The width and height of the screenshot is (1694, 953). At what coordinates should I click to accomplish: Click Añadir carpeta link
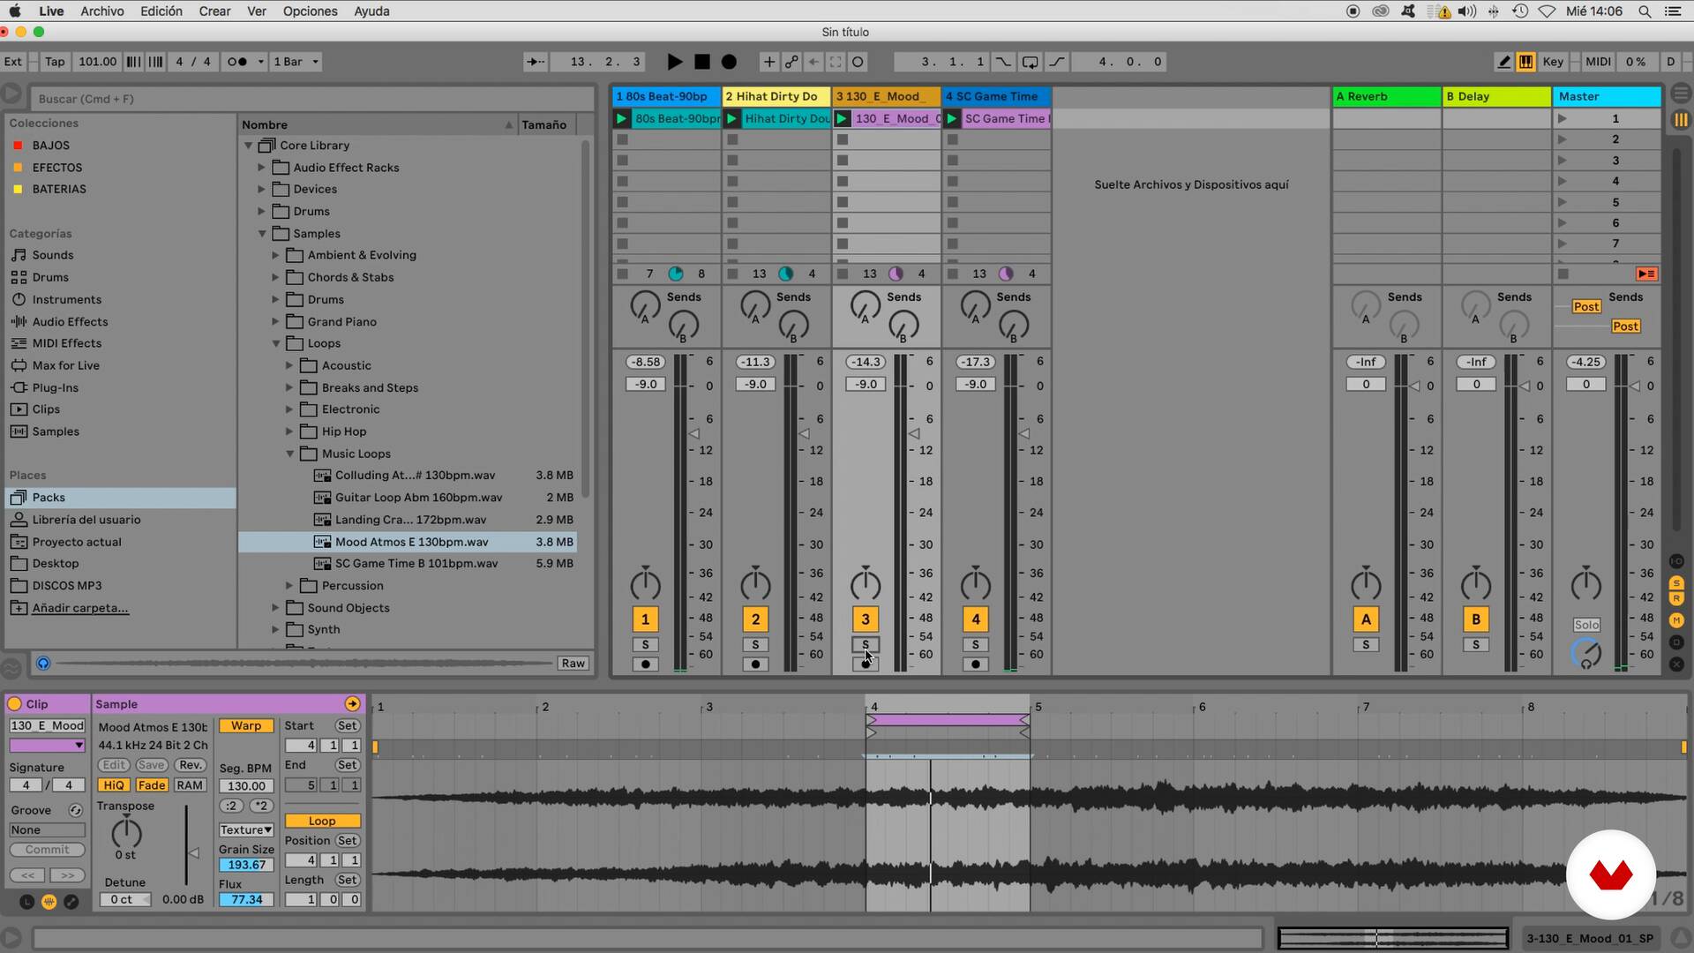pyautogui.click(x=79, y=608)
